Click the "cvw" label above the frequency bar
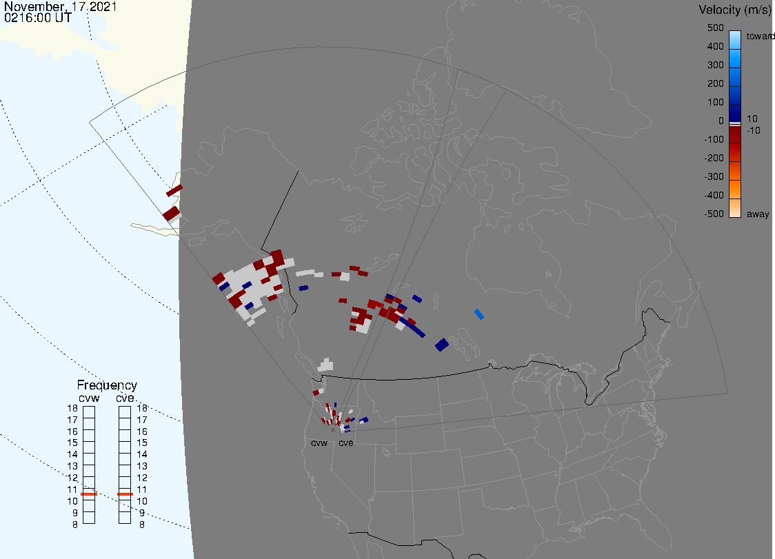This screenshot has height=559, width=775. [x=89, y=398]
